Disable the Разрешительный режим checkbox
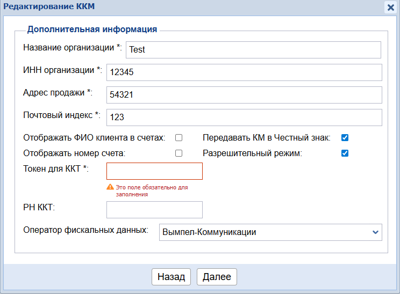Viewport: 400px width, 294px height. (x=345, y=153)
